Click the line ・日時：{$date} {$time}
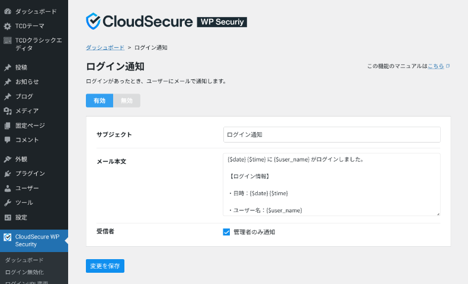Viewport: 468px width, 284px height. 258,193
